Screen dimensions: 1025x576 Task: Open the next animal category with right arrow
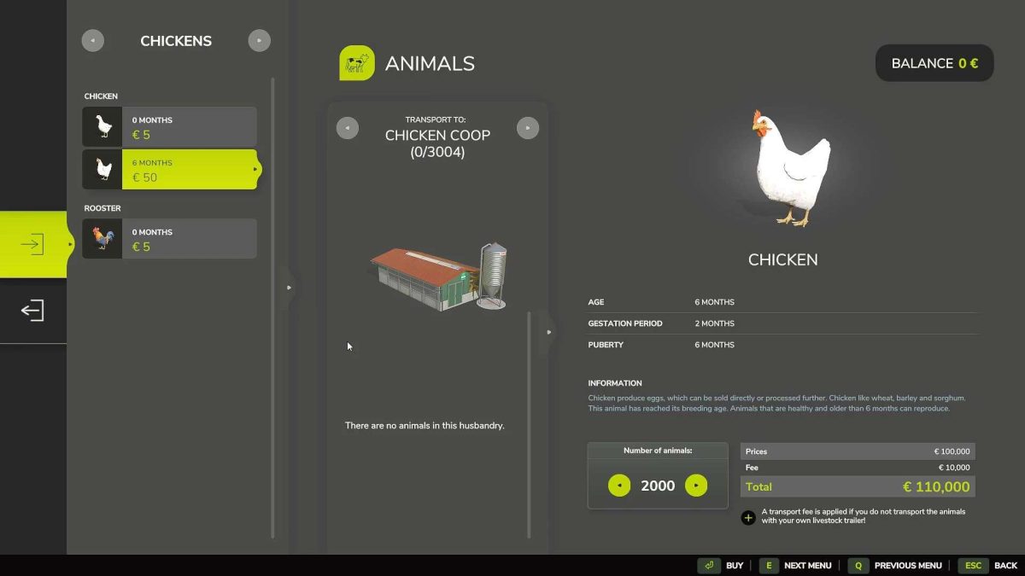259,40
